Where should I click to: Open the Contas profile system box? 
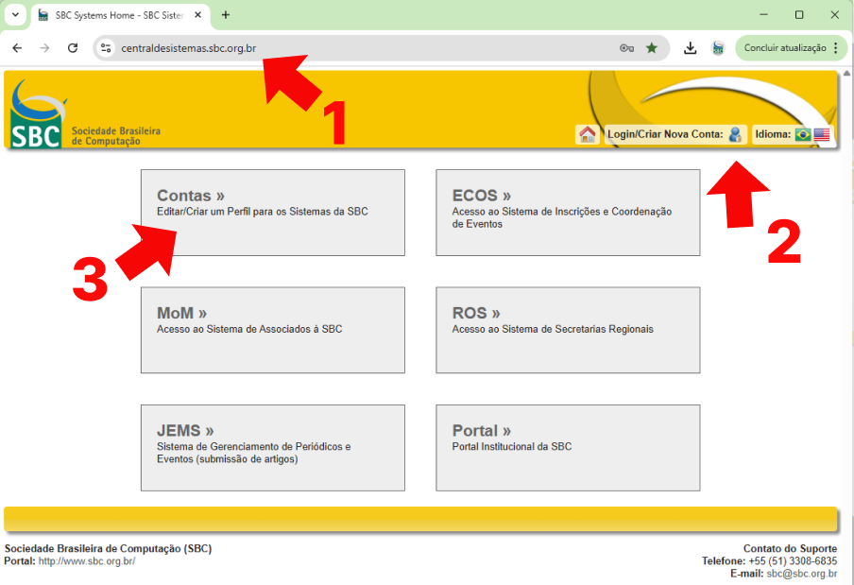[x=272, y=213]
